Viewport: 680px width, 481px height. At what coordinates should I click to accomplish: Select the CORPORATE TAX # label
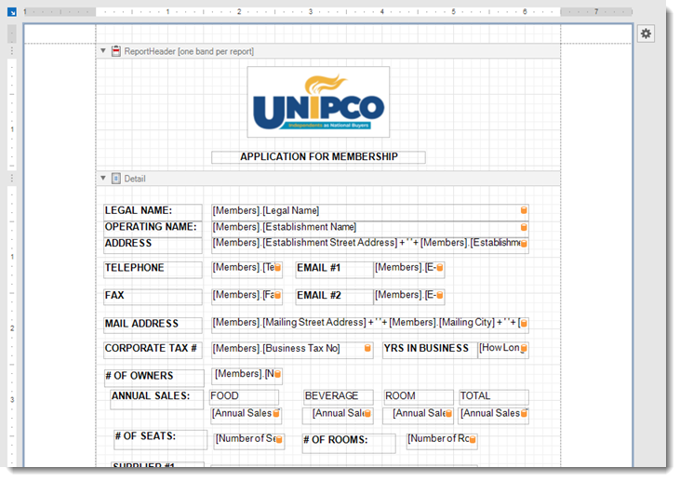[152, 350]
